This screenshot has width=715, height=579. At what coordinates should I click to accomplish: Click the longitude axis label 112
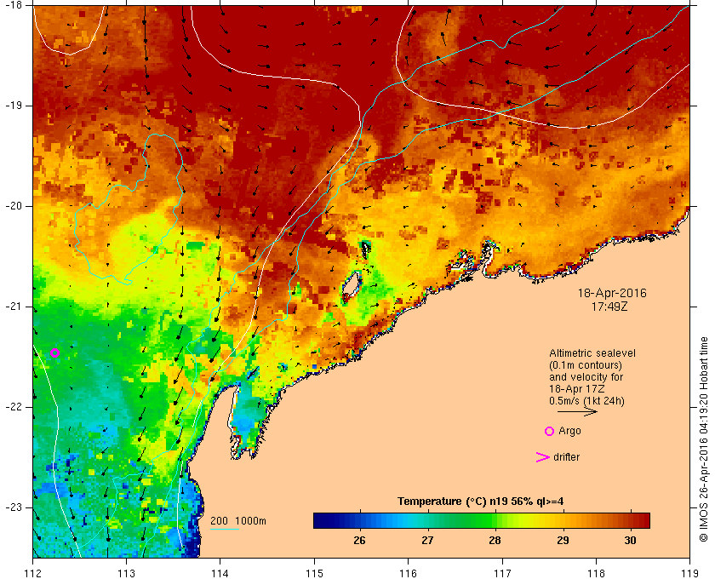33,573
